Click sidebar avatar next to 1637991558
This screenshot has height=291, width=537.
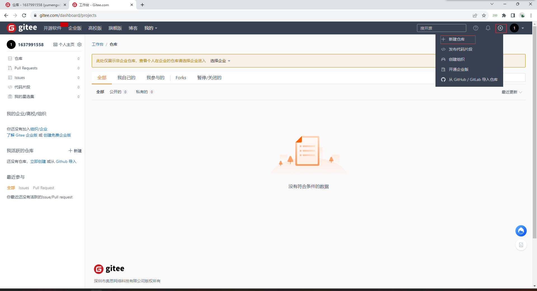point(11,44)
